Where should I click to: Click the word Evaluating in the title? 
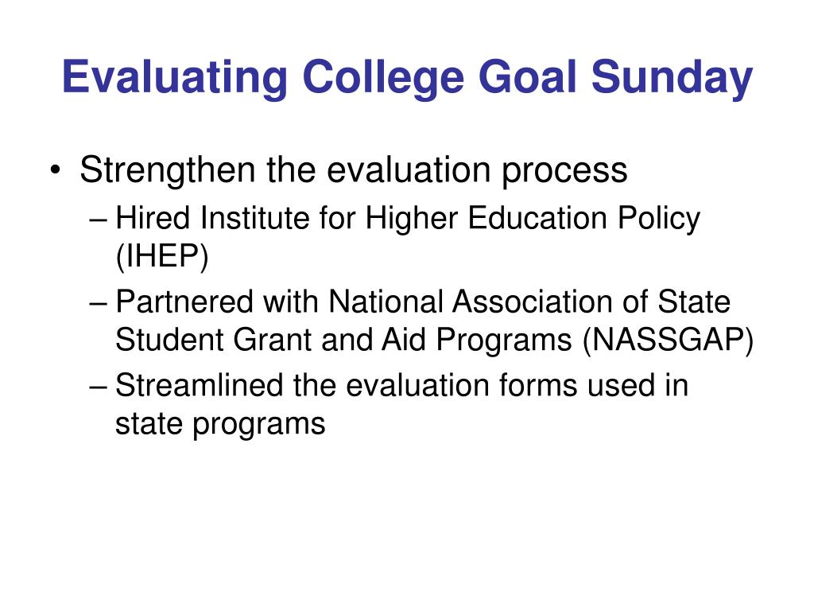[175, 78]
